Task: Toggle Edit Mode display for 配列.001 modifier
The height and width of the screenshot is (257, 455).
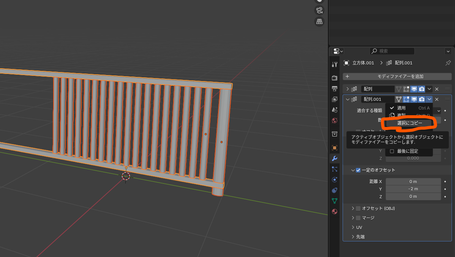Action: point(406,99)
